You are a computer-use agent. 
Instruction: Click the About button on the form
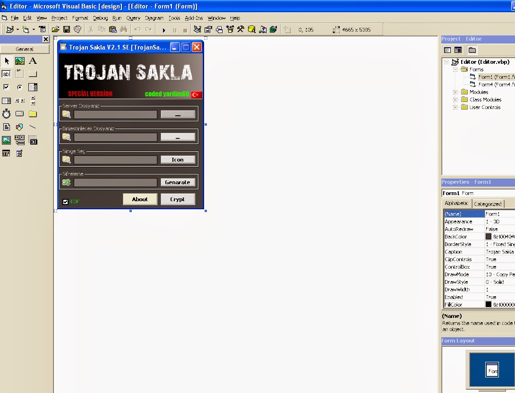tap(140, 199)
